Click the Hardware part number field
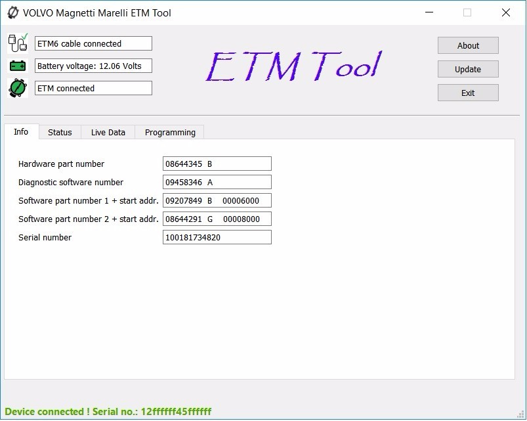 click(x=217, y=164)
